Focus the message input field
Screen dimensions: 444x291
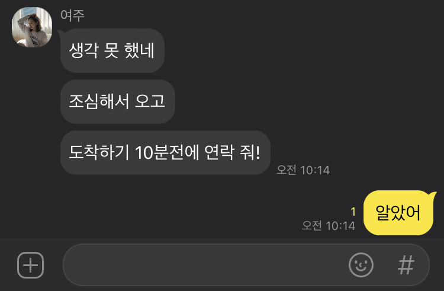point(204,265)
